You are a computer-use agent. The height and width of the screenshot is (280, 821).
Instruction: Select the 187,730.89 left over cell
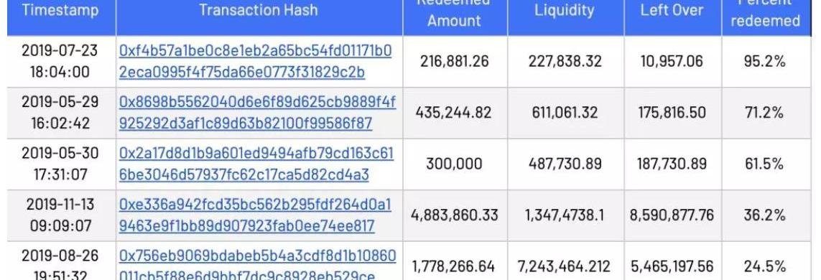[672, 164]
